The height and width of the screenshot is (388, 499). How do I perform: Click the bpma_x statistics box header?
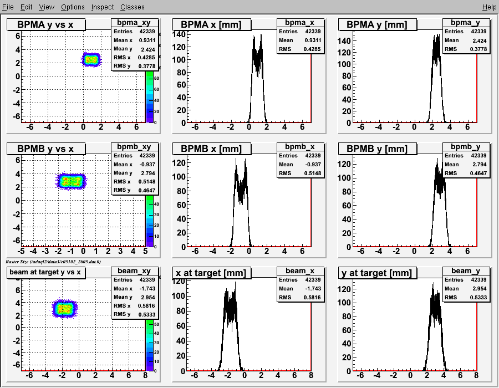pos(301,23)
